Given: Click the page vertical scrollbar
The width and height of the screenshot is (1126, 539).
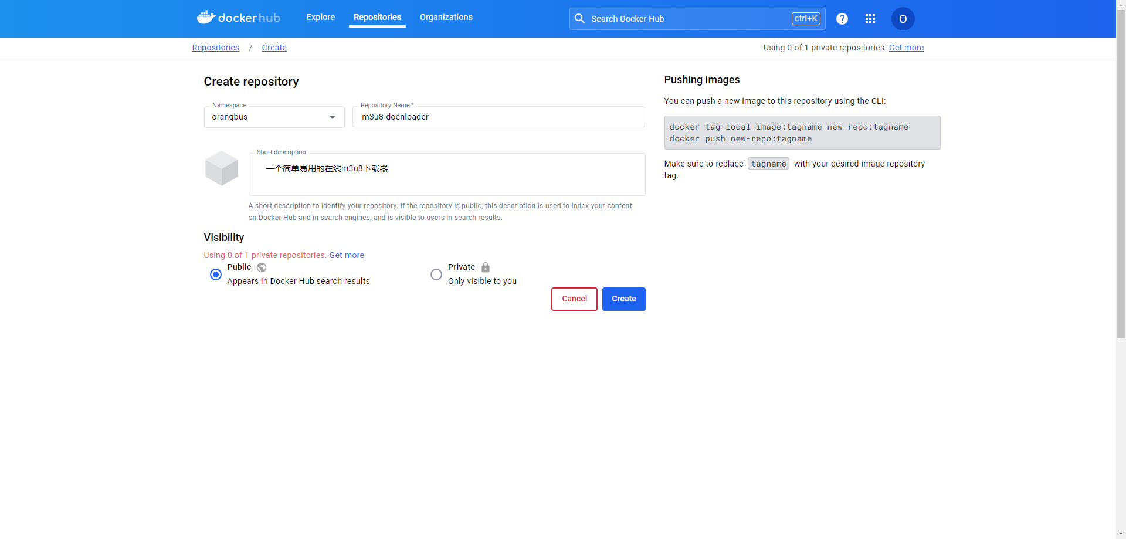Looking at the screenshot, I should pos(1121,176).
